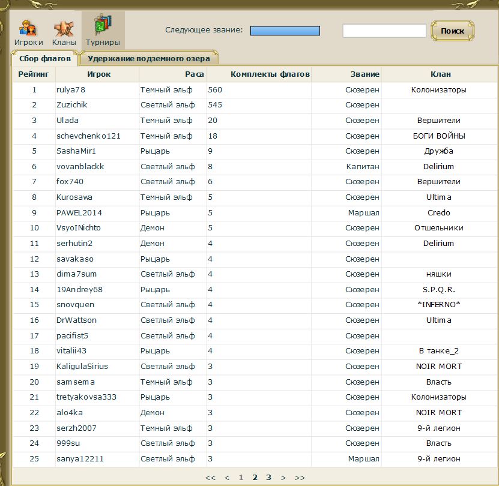Focus the player search input field

coord(384,31)
